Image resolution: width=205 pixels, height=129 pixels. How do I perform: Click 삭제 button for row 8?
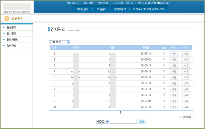click(186, 95)
